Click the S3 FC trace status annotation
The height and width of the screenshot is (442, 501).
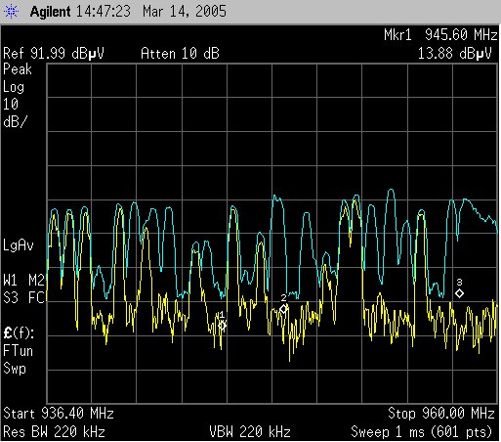pyautogui.click(x=23, y=298)
